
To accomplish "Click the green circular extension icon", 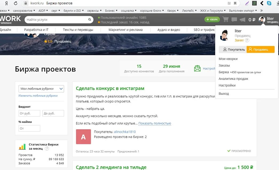I will pyautogui.click(x=254, y=3).
